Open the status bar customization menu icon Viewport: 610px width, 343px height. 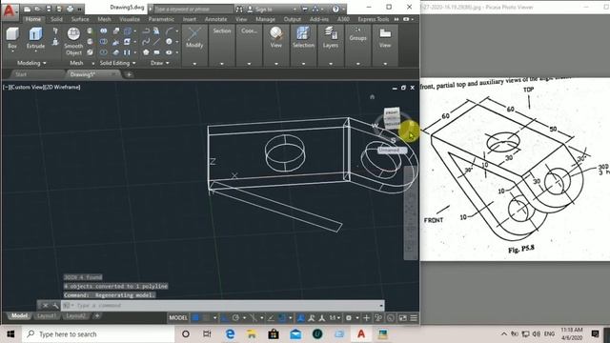coord(414,317)
